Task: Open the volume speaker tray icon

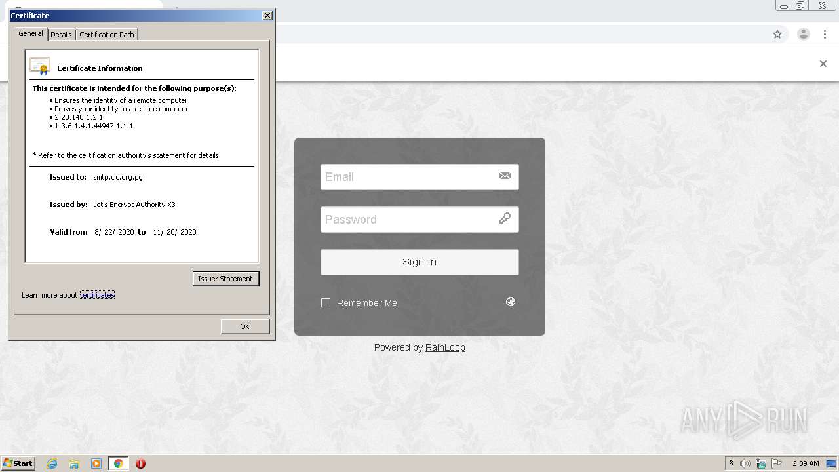Action: point(745,463)
